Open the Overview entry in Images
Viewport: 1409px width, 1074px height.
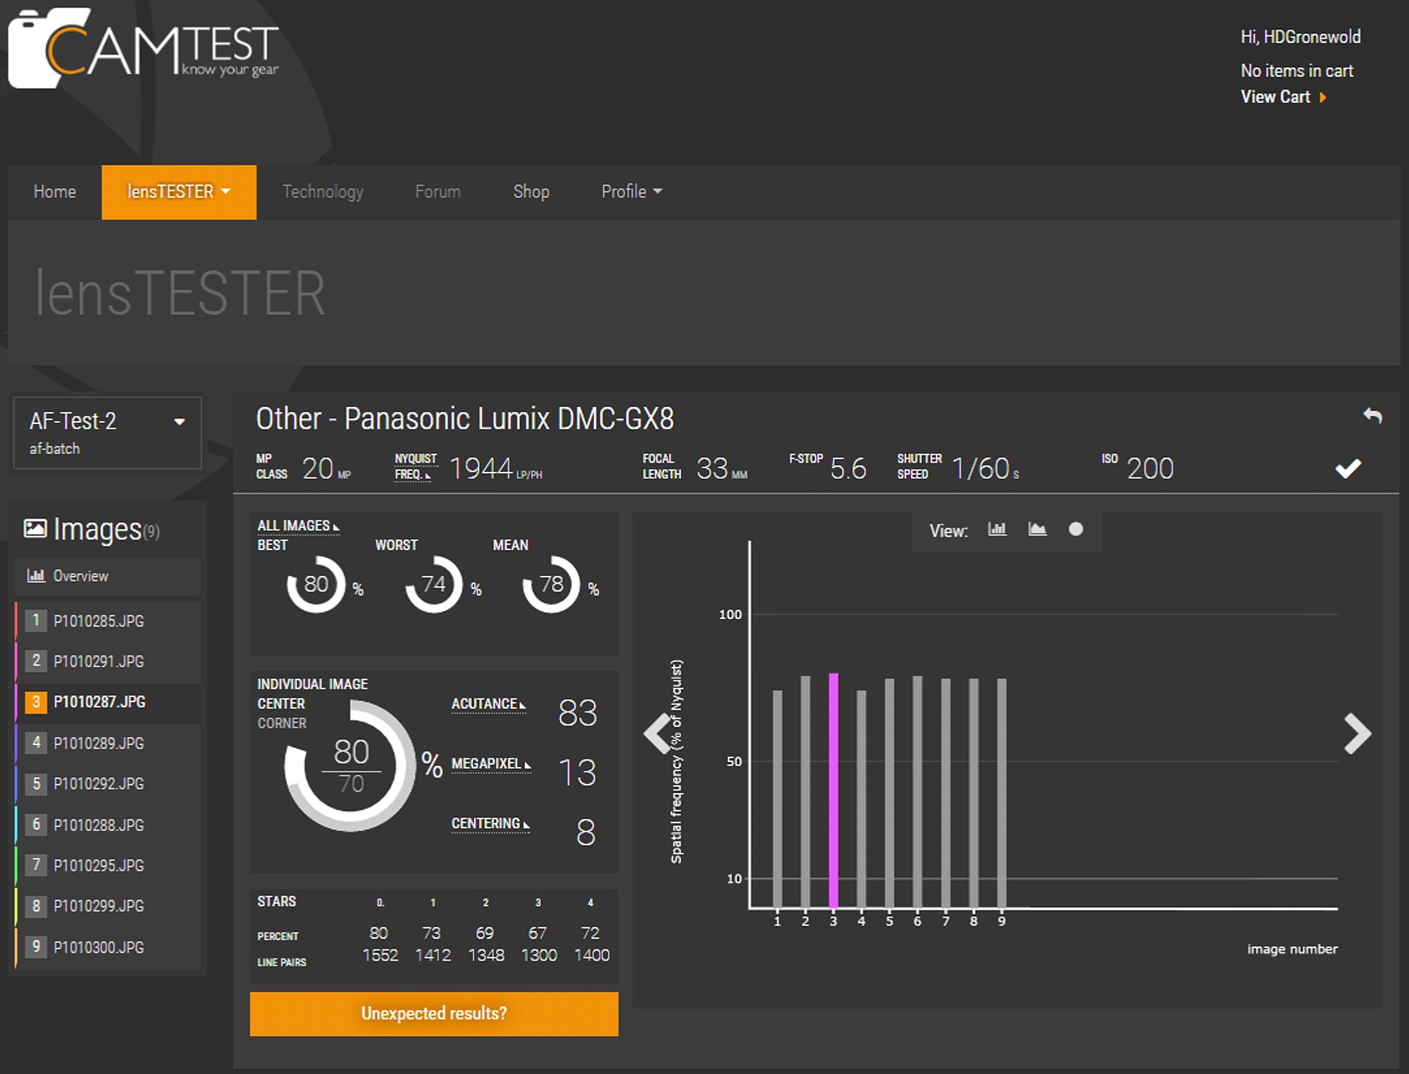108,576
